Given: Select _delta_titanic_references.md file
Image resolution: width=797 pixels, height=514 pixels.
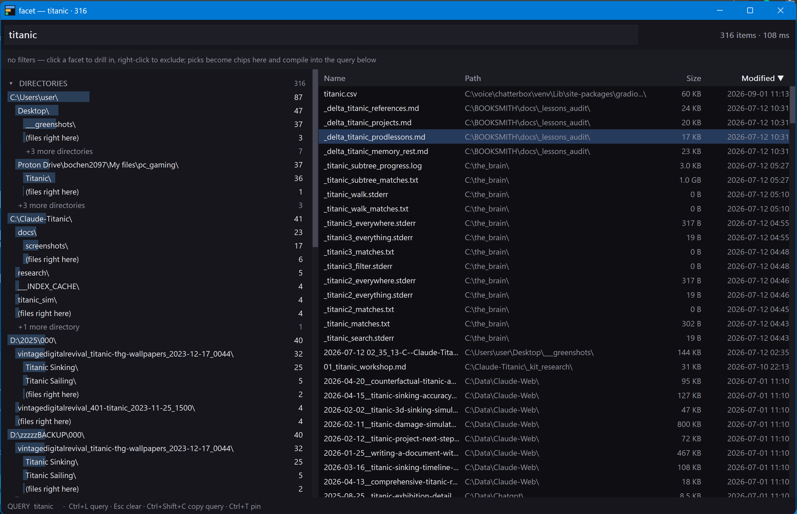Looking at the screenshot, I should [554, 108].
